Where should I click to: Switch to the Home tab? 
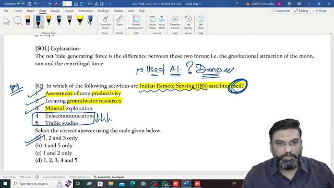18,10
